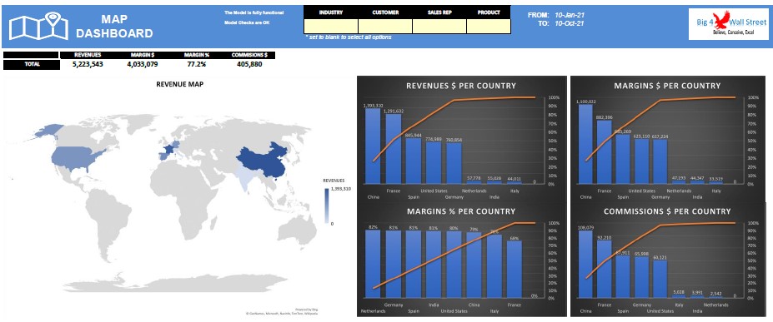The image size is (773, 322).
Task: Select Spain on the revenue map
Action: 163,156
